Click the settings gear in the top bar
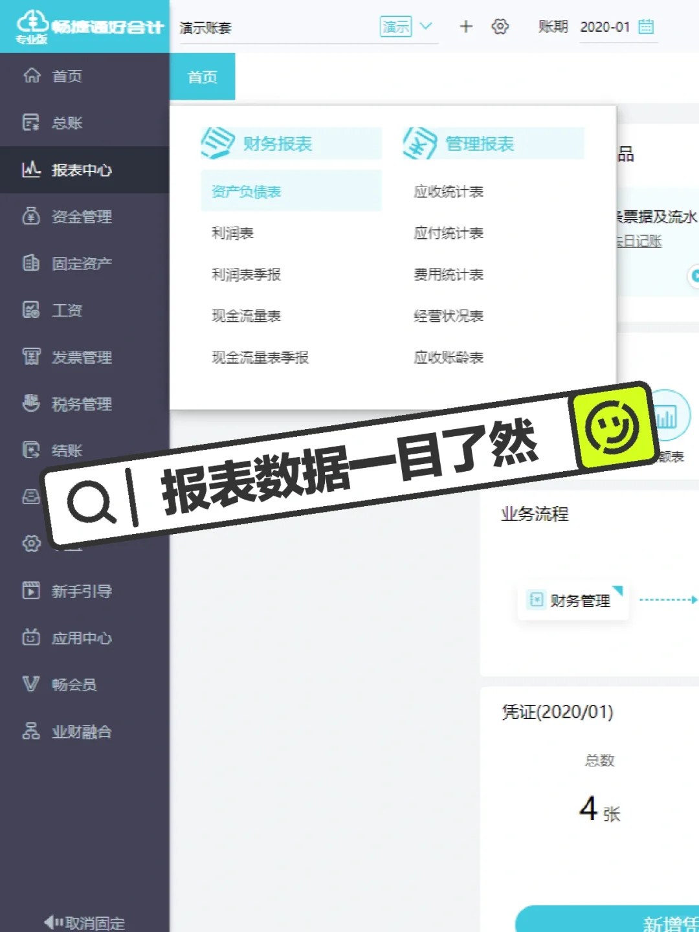The image size is (699, 932). [x=499, y=27]
